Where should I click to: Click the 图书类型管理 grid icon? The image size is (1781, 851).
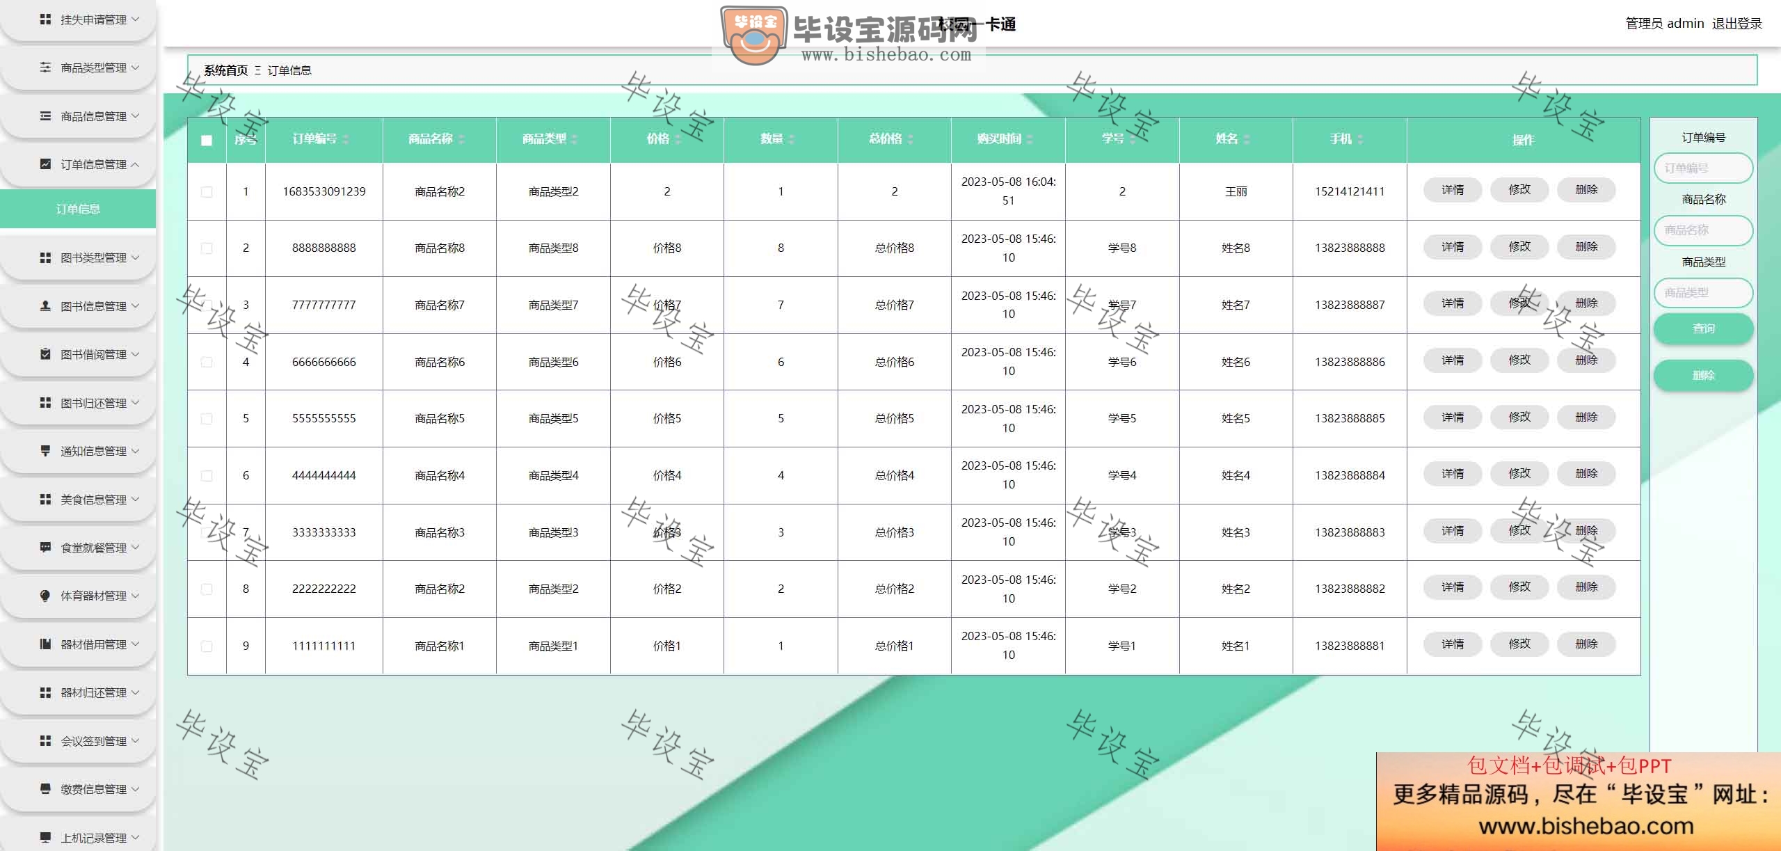(x=45, y=257)
